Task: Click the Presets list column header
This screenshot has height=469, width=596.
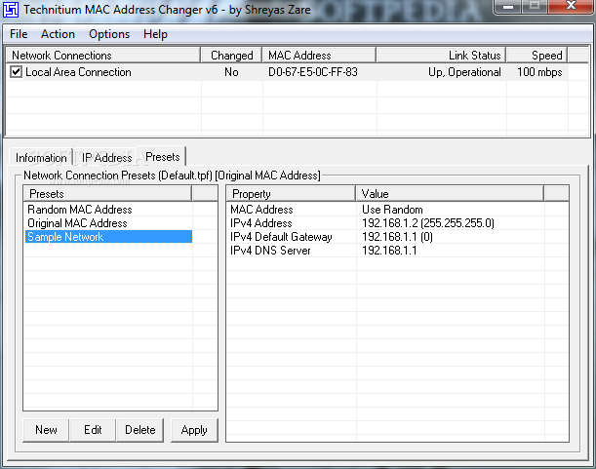Action: [107, 194]
